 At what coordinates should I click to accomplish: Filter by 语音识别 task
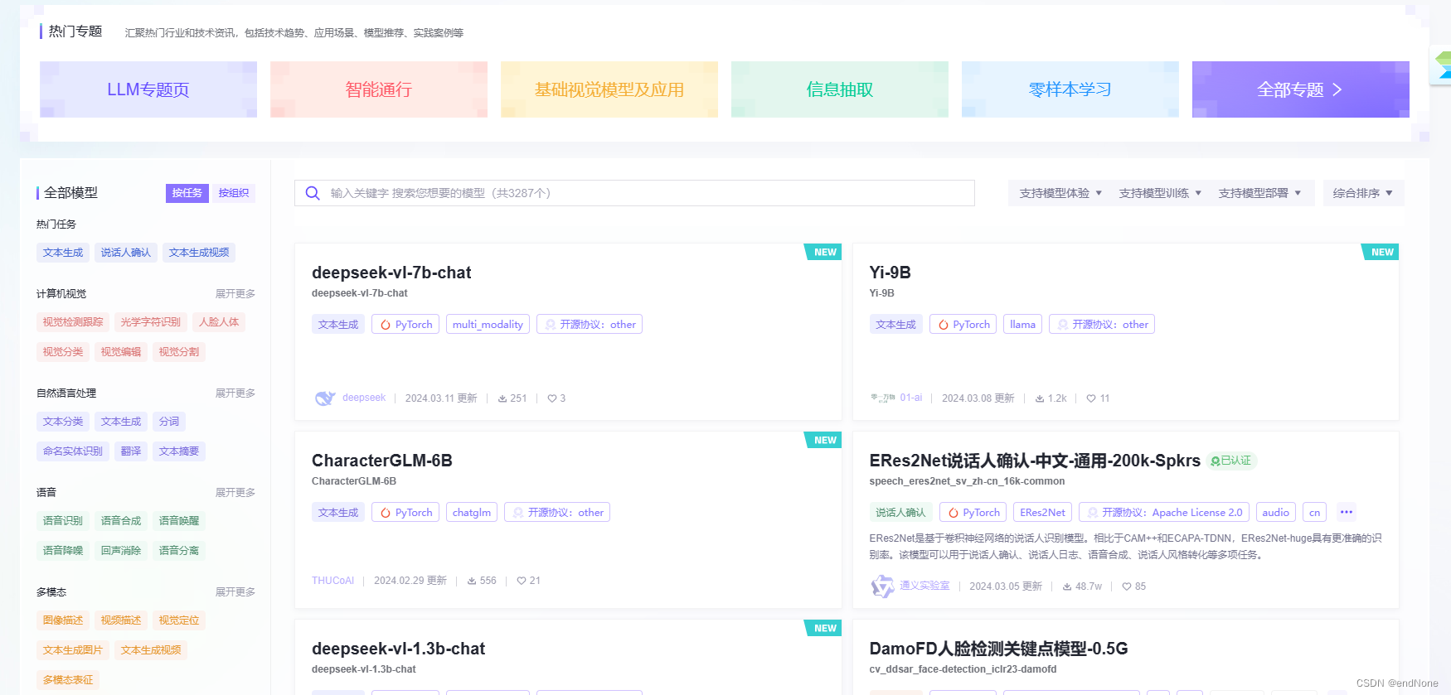pos(63,521)
